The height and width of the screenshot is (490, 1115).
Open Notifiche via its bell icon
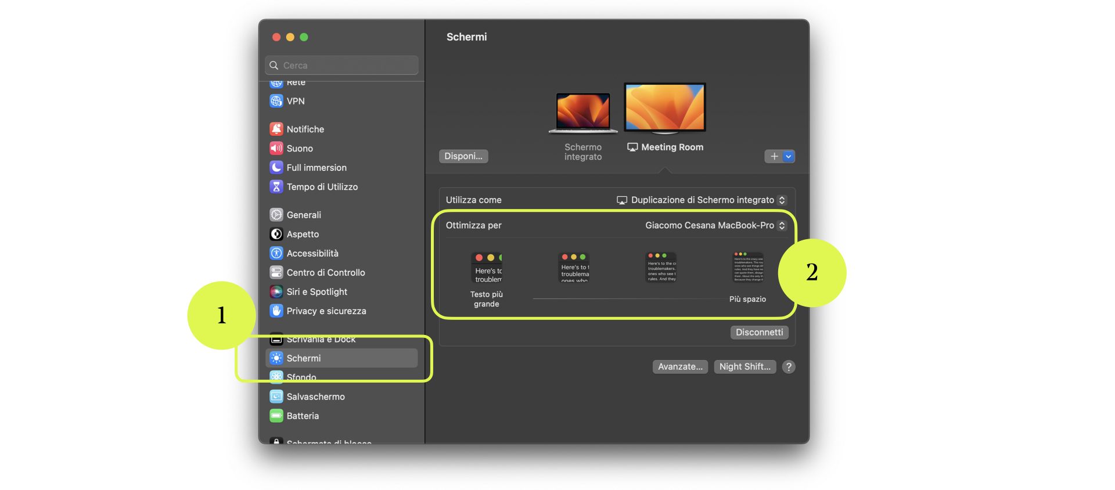point(276,129)
